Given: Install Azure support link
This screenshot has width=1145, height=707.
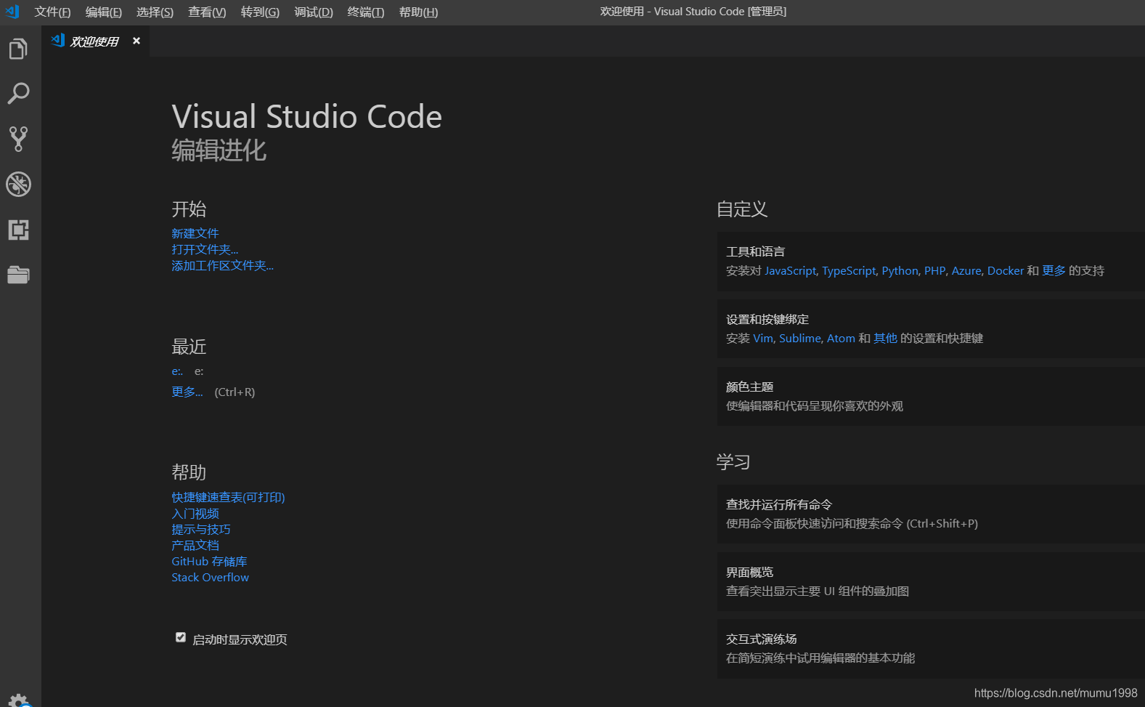Looking at the screenshot, I should point(966,270).
